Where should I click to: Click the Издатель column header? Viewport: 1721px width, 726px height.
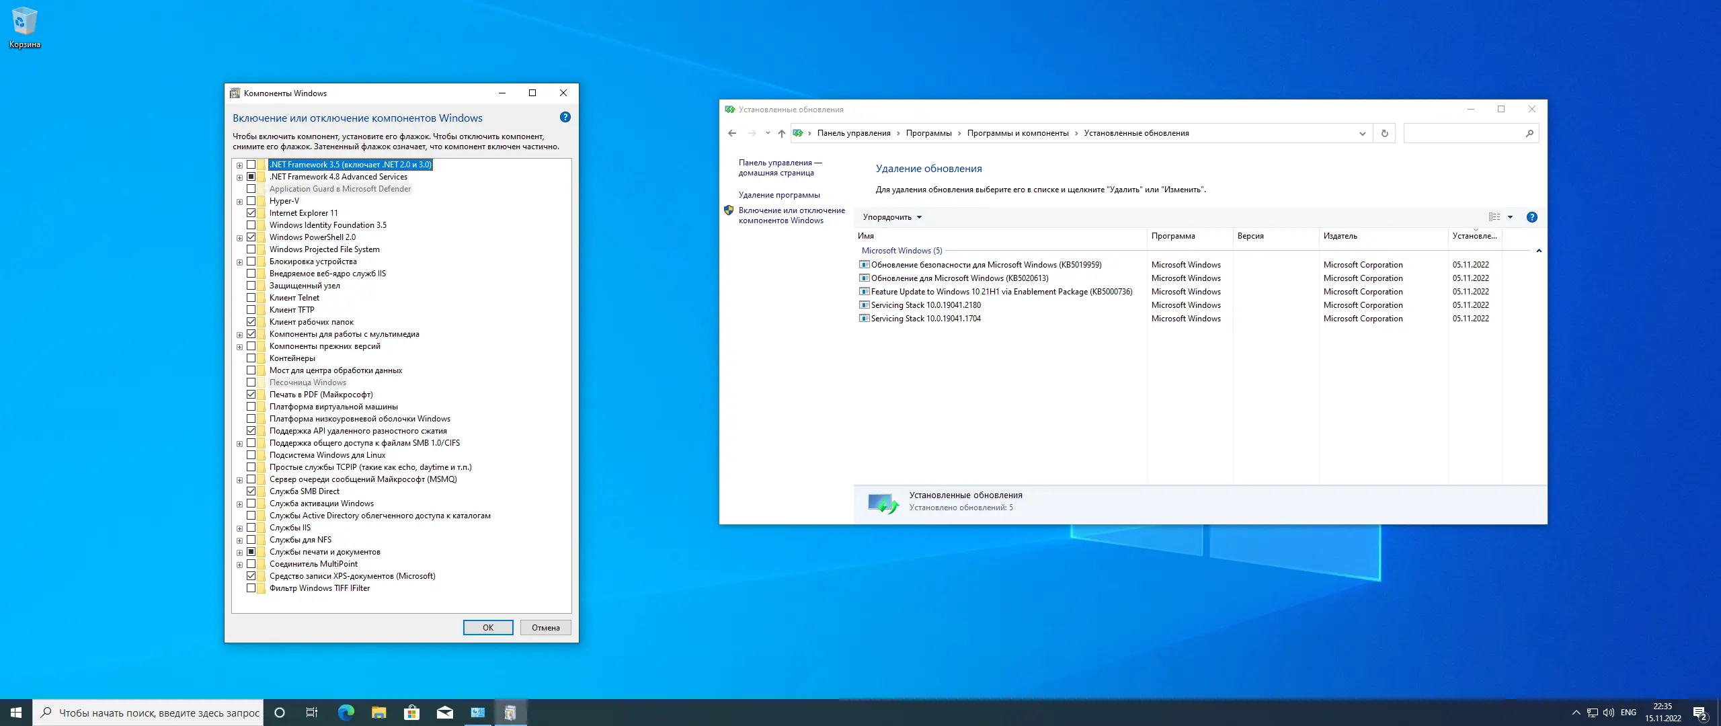[1340, 236]
